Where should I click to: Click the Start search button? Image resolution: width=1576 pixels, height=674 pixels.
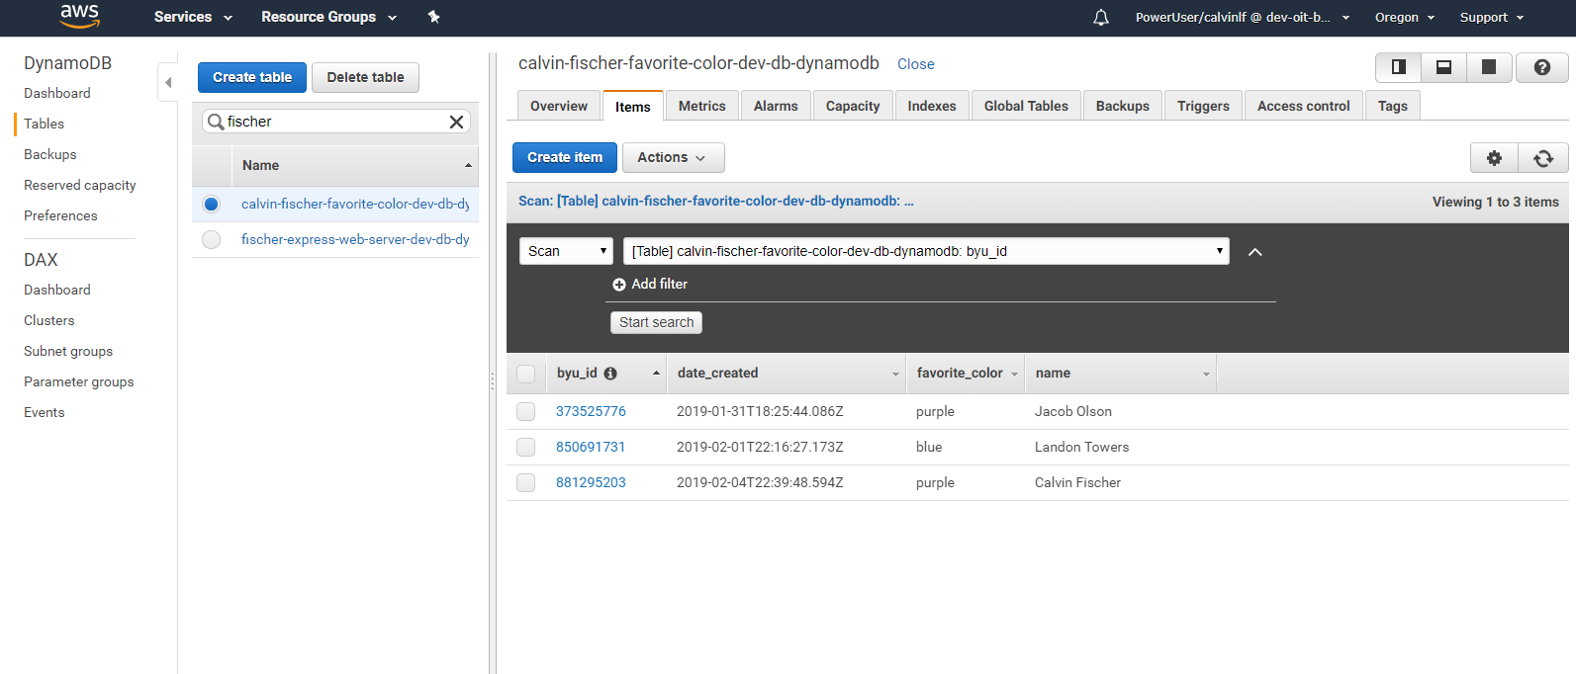click(x=657, y=322)
